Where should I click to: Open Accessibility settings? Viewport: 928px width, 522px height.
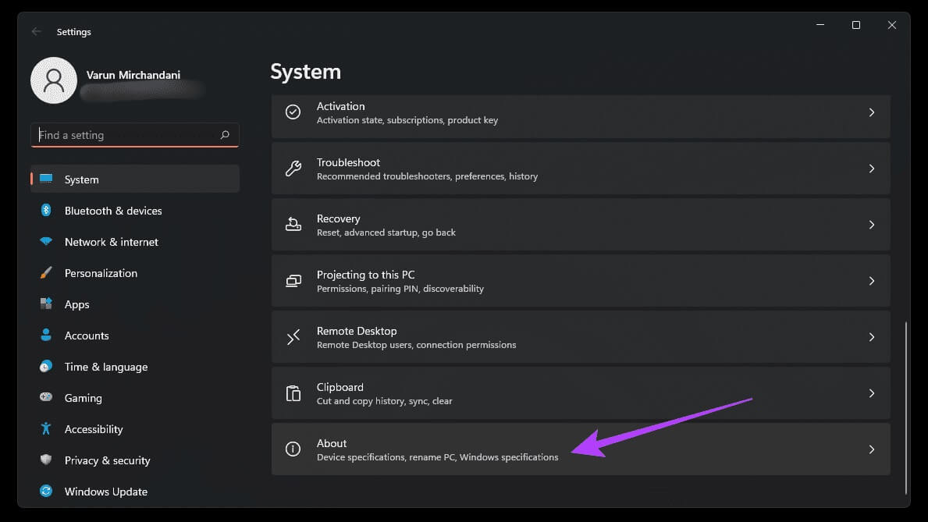tap(135, 428)
